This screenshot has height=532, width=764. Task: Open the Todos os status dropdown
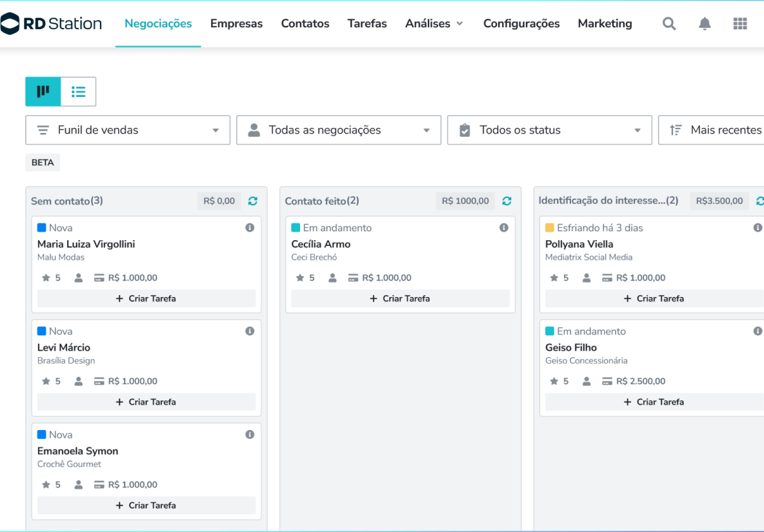point(549,130)
